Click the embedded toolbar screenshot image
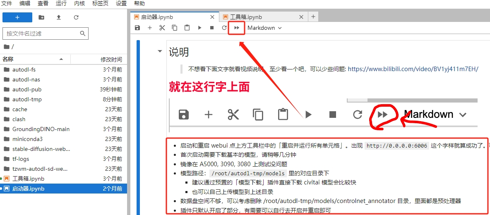The image size is (490, 215). (x=323, y=115)
